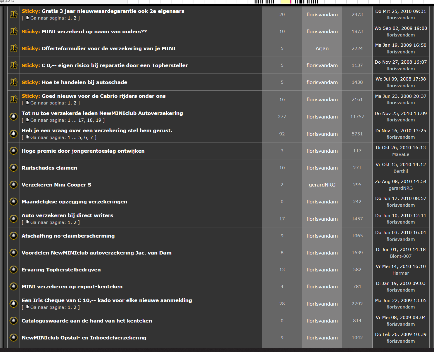434x352 pixels.
Task: Click the topic icon beside 'Cataloguswaarde aan de hand'
Action: tap(13, 320)
